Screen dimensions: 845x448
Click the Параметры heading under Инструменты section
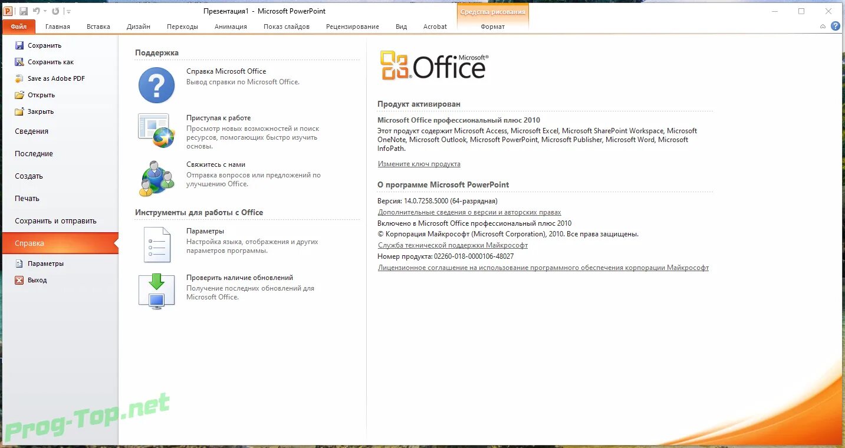205,231
